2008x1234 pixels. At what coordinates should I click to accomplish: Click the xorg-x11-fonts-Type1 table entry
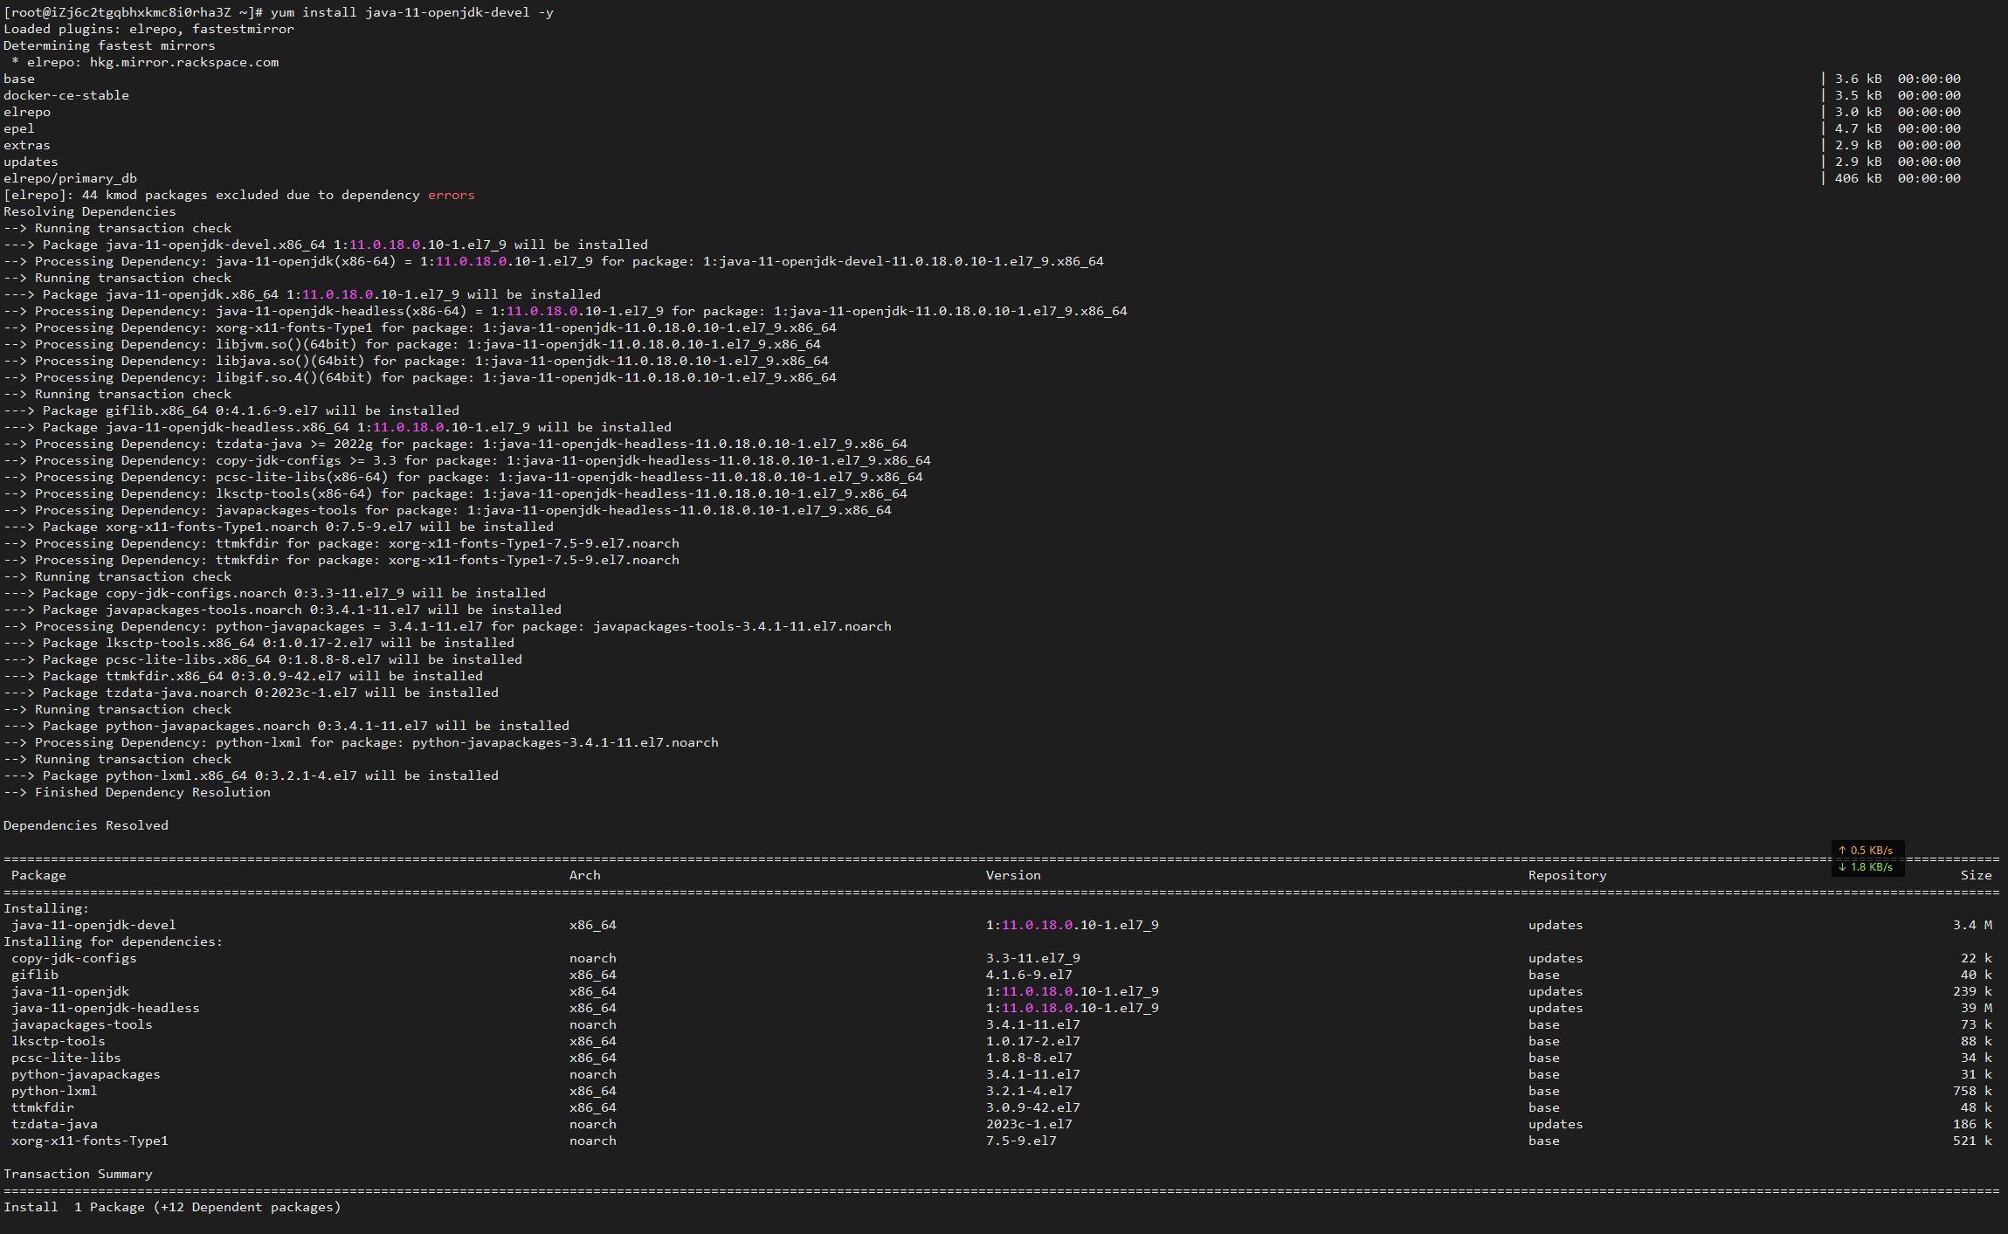[x=89, y=1141]
